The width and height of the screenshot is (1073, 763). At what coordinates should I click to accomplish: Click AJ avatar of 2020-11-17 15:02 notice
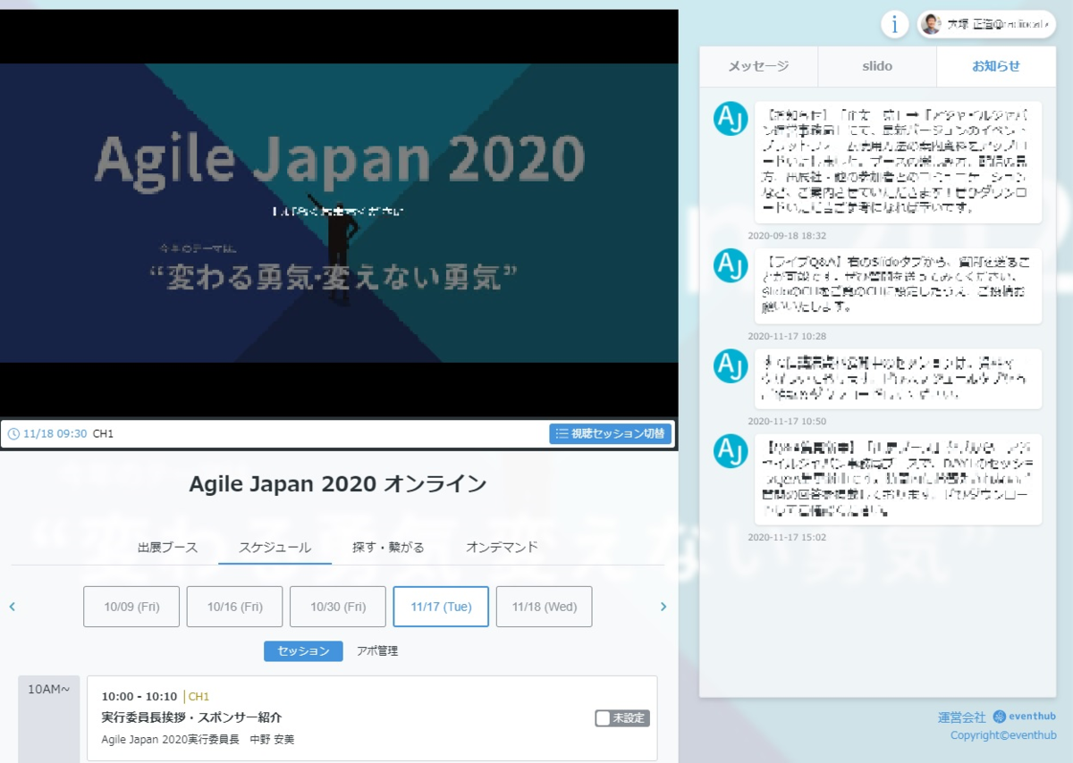tap(731, 451)
